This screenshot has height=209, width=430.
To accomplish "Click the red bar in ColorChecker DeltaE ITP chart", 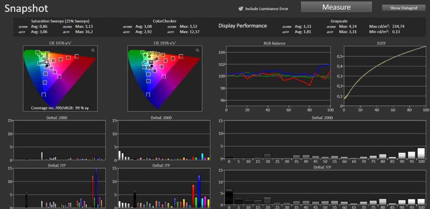I will tap(193, 196).
